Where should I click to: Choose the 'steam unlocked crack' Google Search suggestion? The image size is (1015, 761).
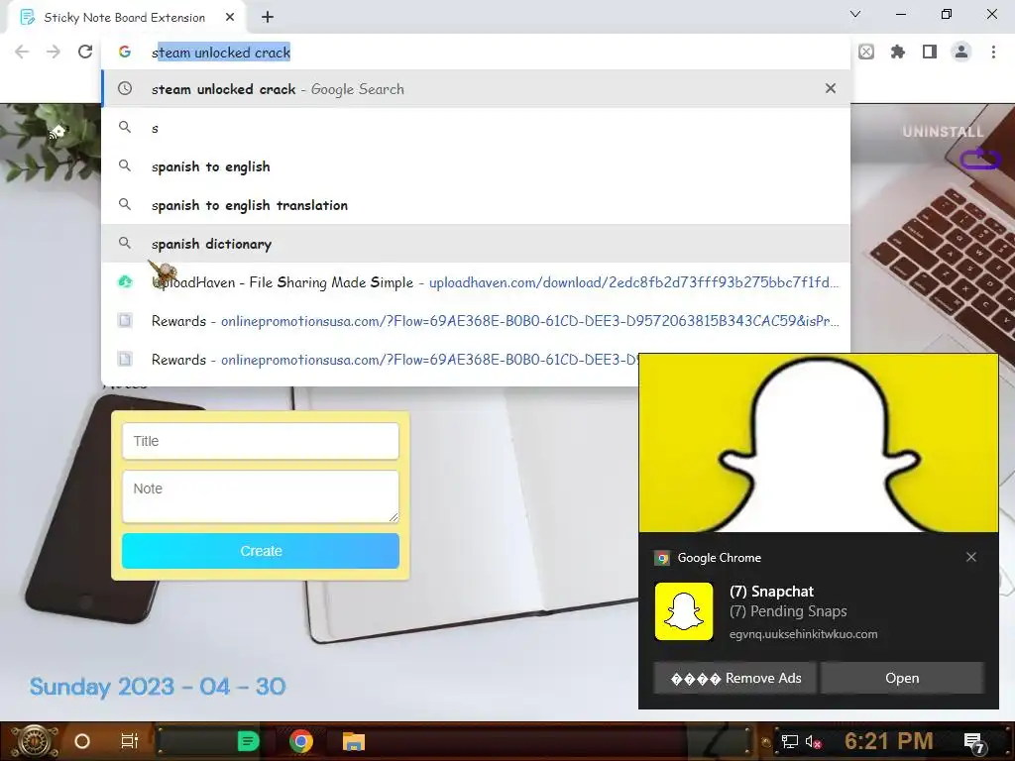(476, 88)
